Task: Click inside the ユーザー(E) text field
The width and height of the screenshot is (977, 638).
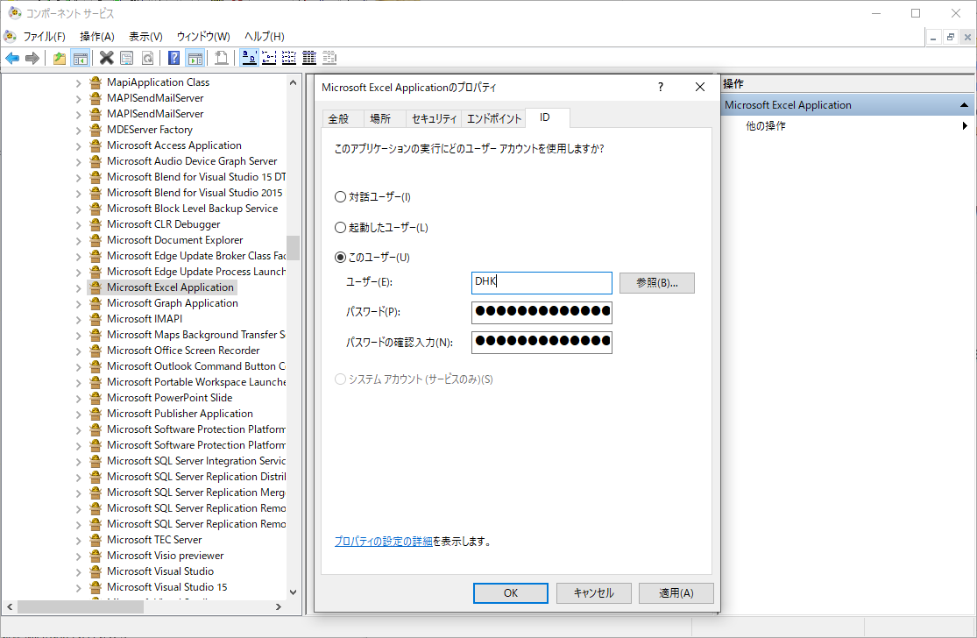Action: (541, 282)
